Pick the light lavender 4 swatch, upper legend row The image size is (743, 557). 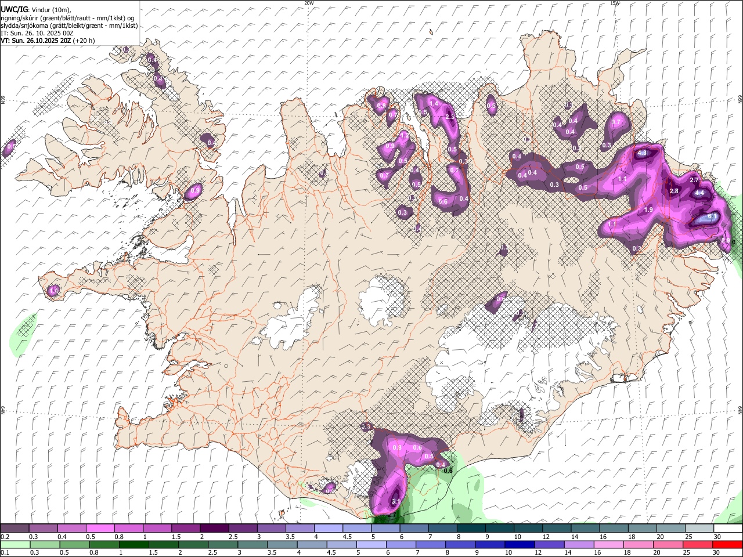click(x=328, y=529)
